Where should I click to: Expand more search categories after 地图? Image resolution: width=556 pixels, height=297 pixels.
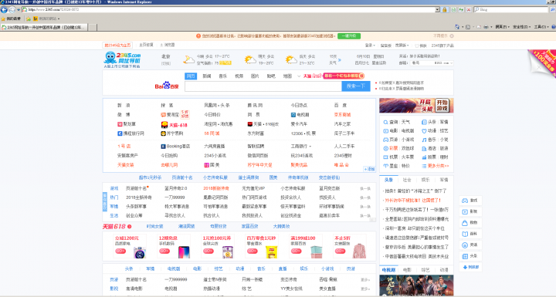point(299,76)
